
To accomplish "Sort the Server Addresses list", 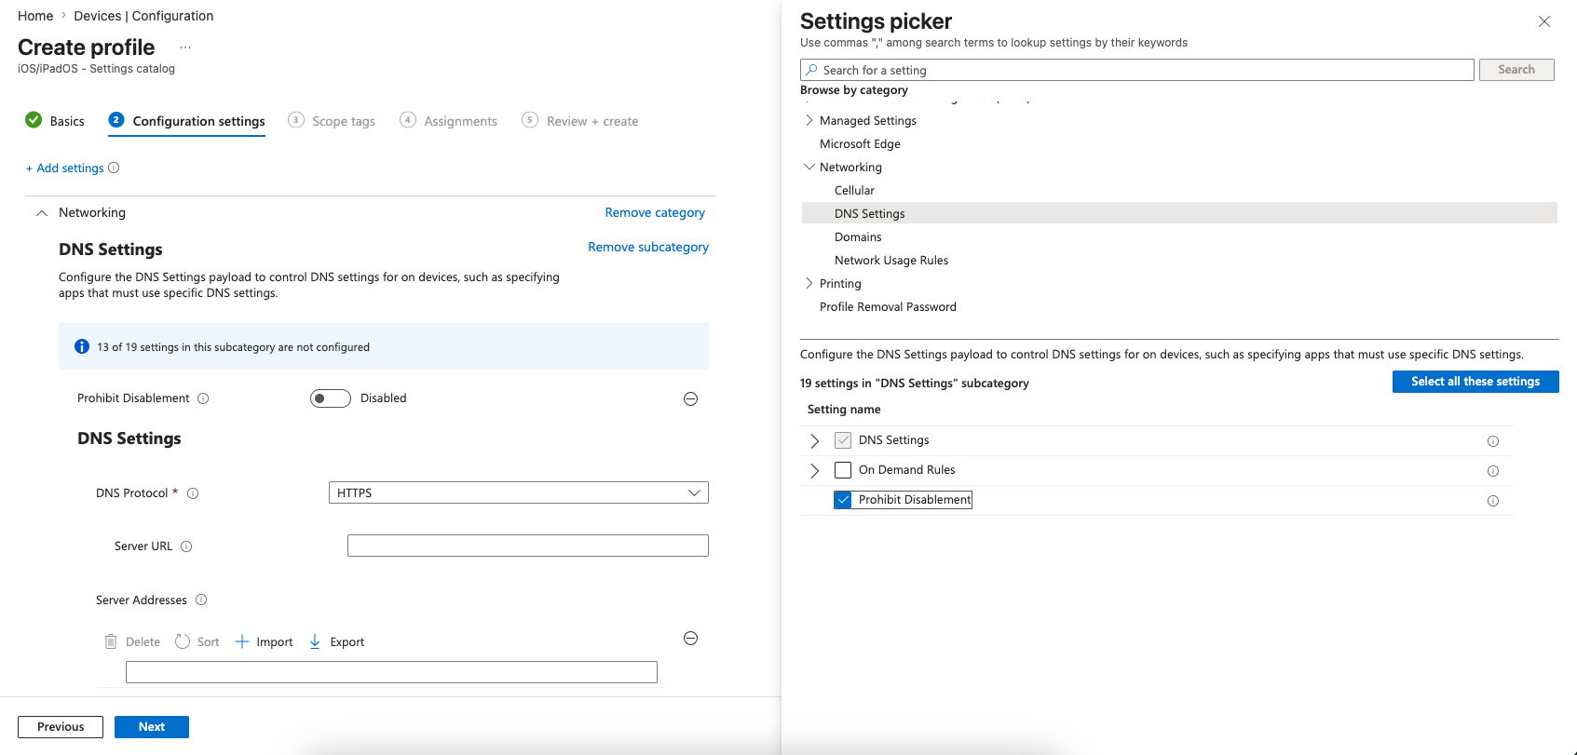I will click(x=197, y=641).
